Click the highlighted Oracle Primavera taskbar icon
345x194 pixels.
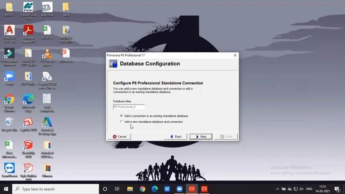pos(192,189)
